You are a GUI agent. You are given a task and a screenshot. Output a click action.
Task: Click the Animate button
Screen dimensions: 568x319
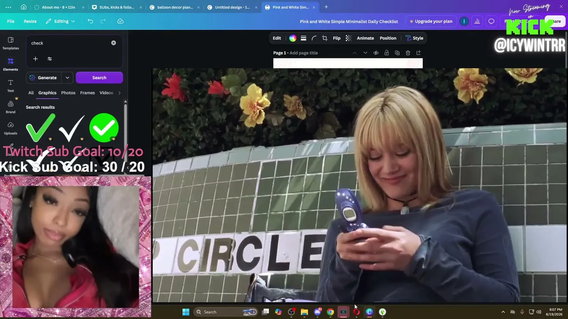click(366, 38)
